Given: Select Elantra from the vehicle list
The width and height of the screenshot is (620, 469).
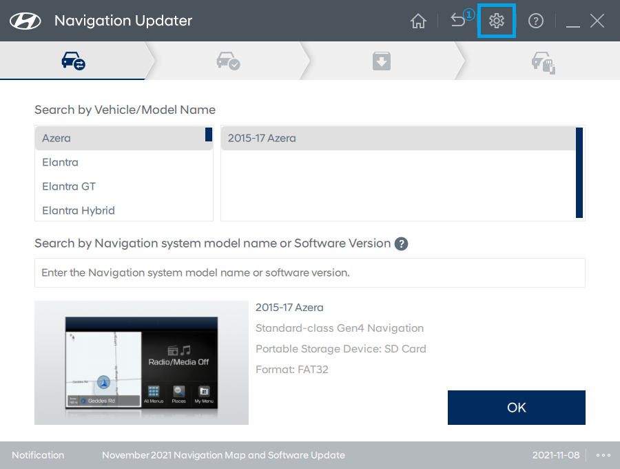Looking at the screenshot, I should tap(60, 162).
